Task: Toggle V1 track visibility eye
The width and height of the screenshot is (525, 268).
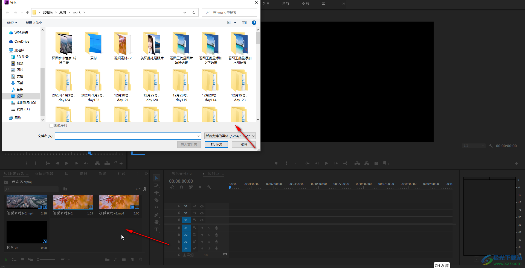Action: 202,220
